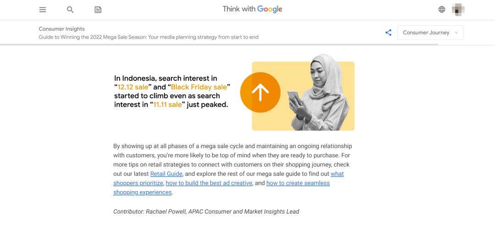This screenshot has height=226, width=495.
Task: Click the orange upward arrow circle
Action: [x=260, y=93]
